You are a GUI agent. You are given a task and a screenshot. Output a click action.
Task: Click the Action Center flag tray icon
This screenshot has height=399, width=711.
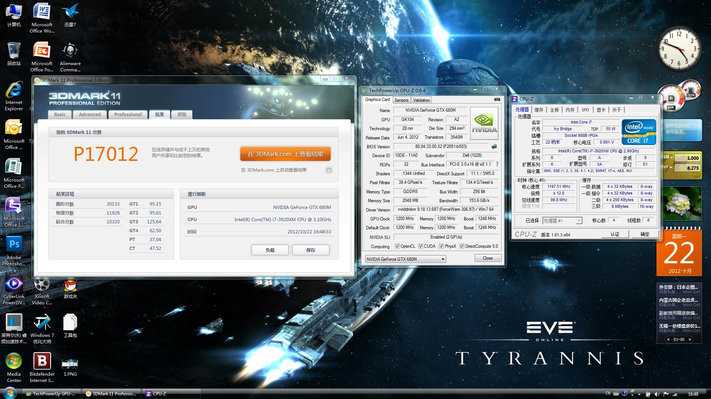pyautogui.click(x=666, y=394)
